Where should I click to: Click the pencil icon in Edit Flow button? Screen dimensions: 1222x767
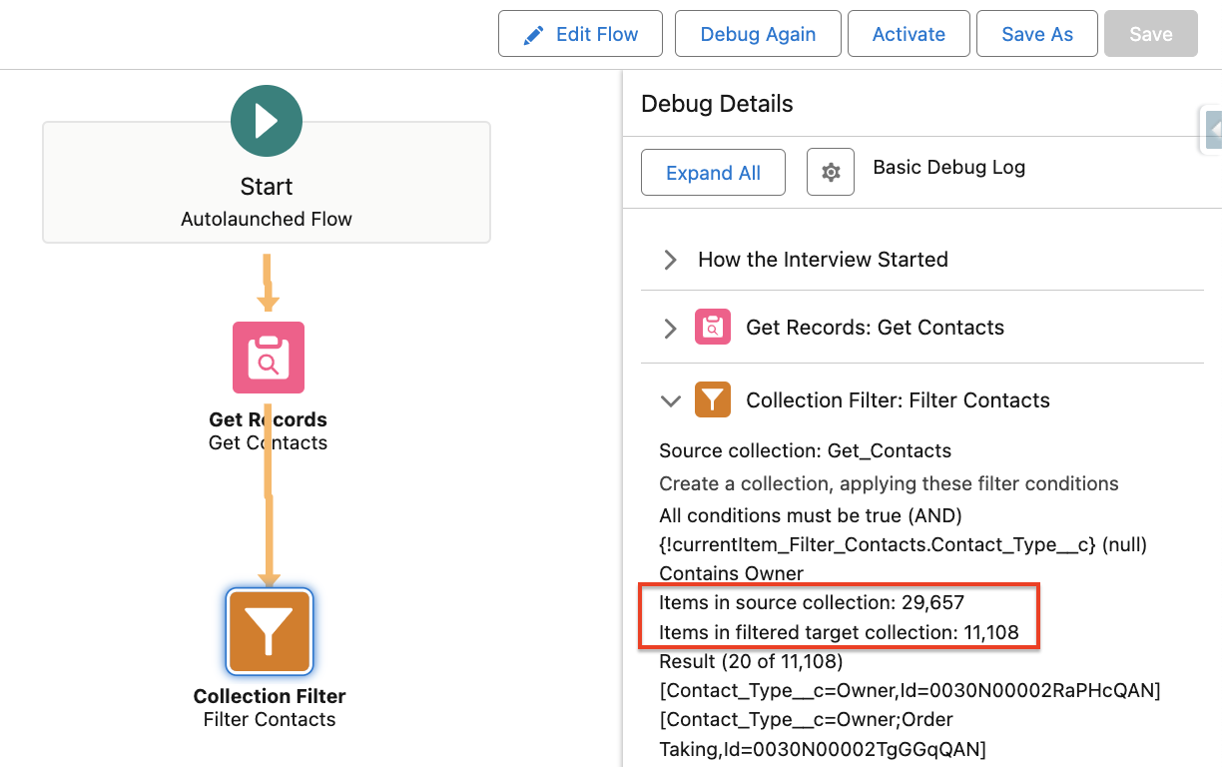(531, 33)
